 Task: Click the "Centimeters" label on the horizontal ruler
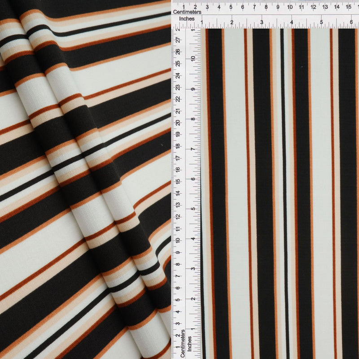click(x=187, y=12)
